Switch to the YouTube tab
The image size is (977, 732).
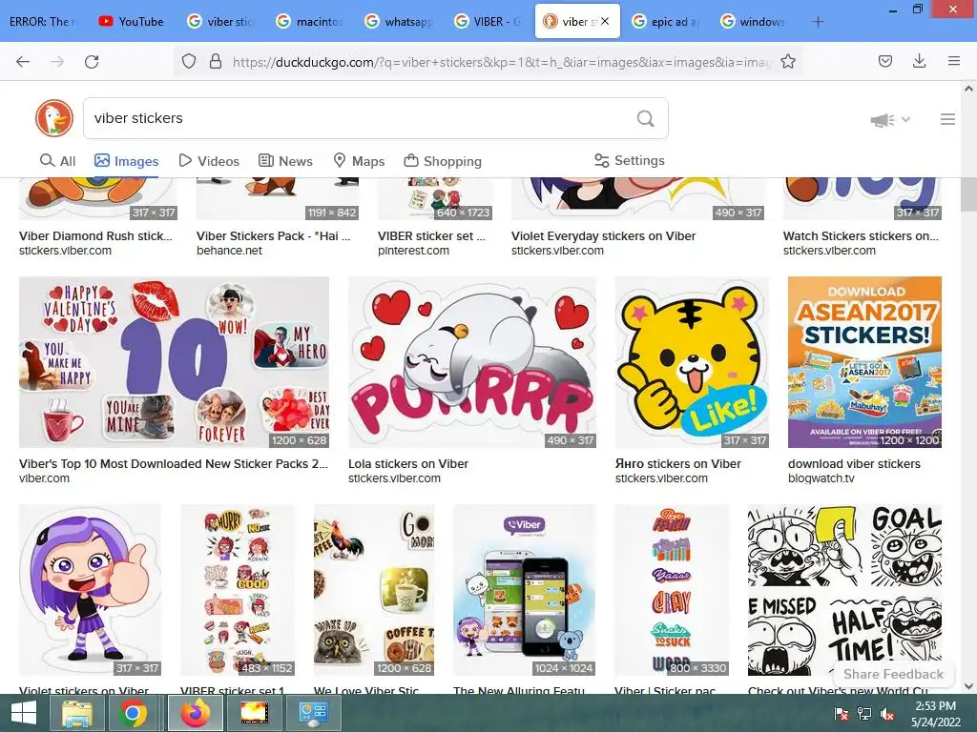tap(132, 21)
